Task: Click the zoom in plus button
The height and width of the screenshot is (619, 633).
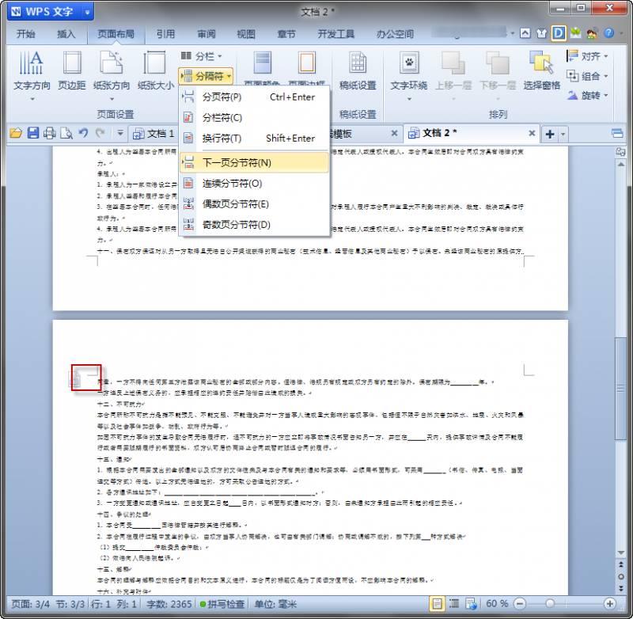Action: pos(609,604)
